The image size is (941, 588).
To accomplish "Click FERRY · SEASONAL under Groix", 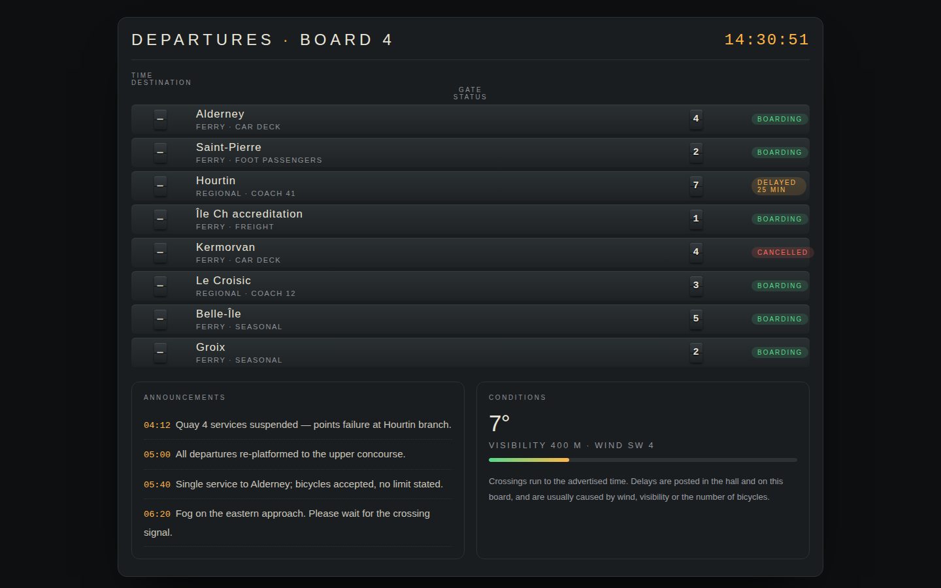I will point(239,360).
